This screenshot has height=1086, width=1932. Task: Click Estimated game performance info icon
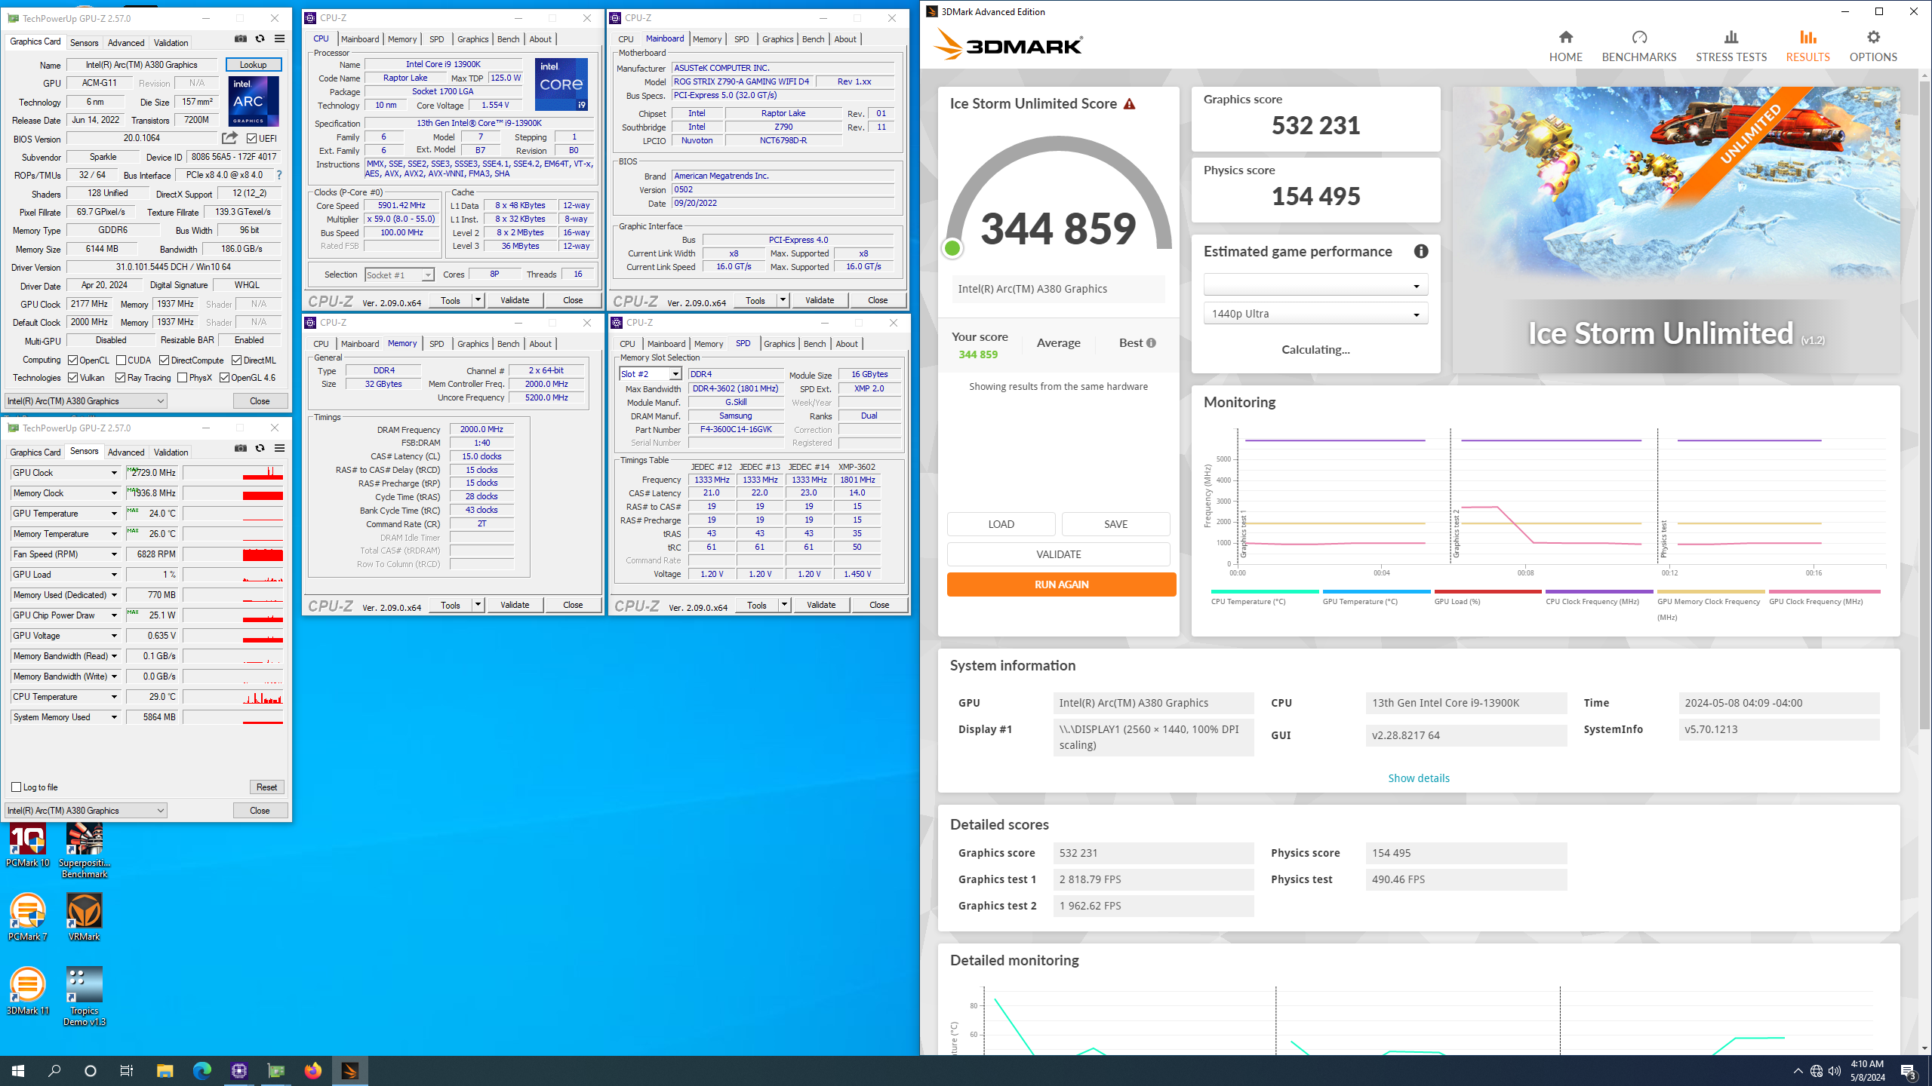pyautogui.click(x=1420, y=252)
